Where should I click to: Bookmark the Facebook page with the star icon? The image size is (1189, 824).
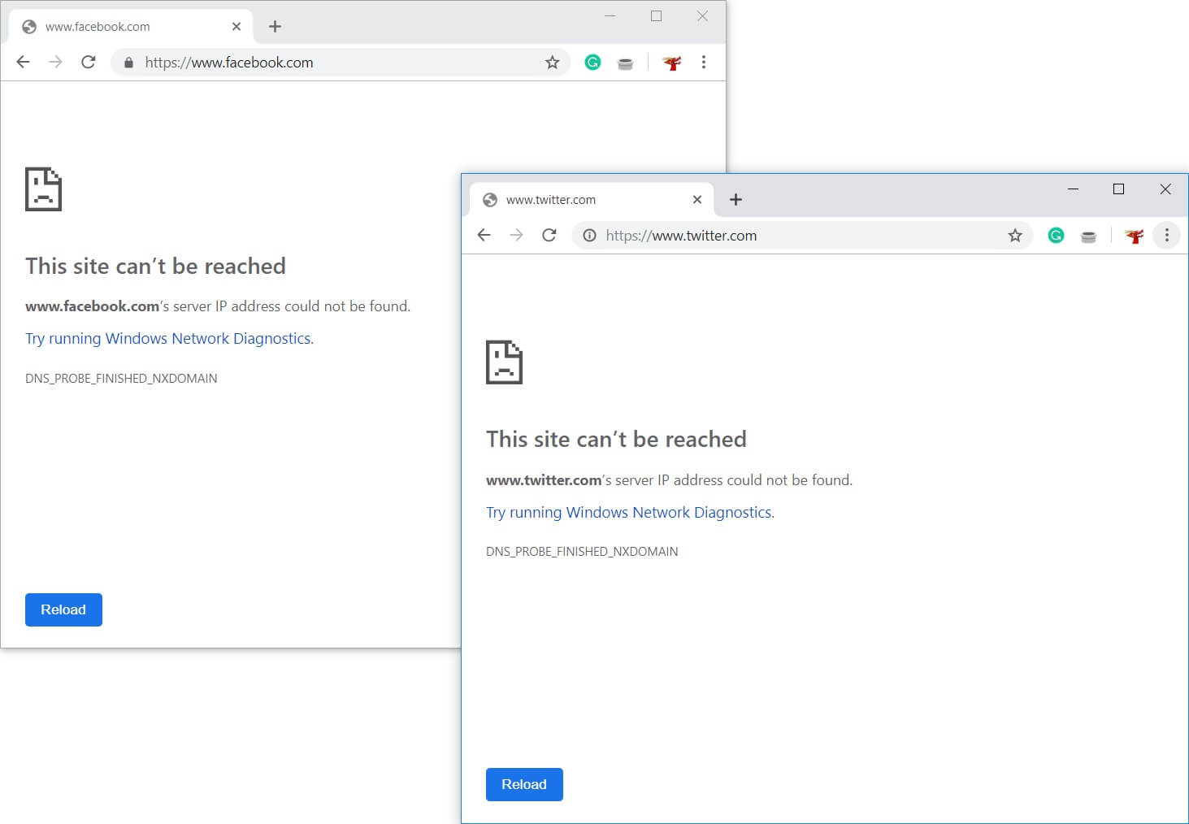(553, 62)
